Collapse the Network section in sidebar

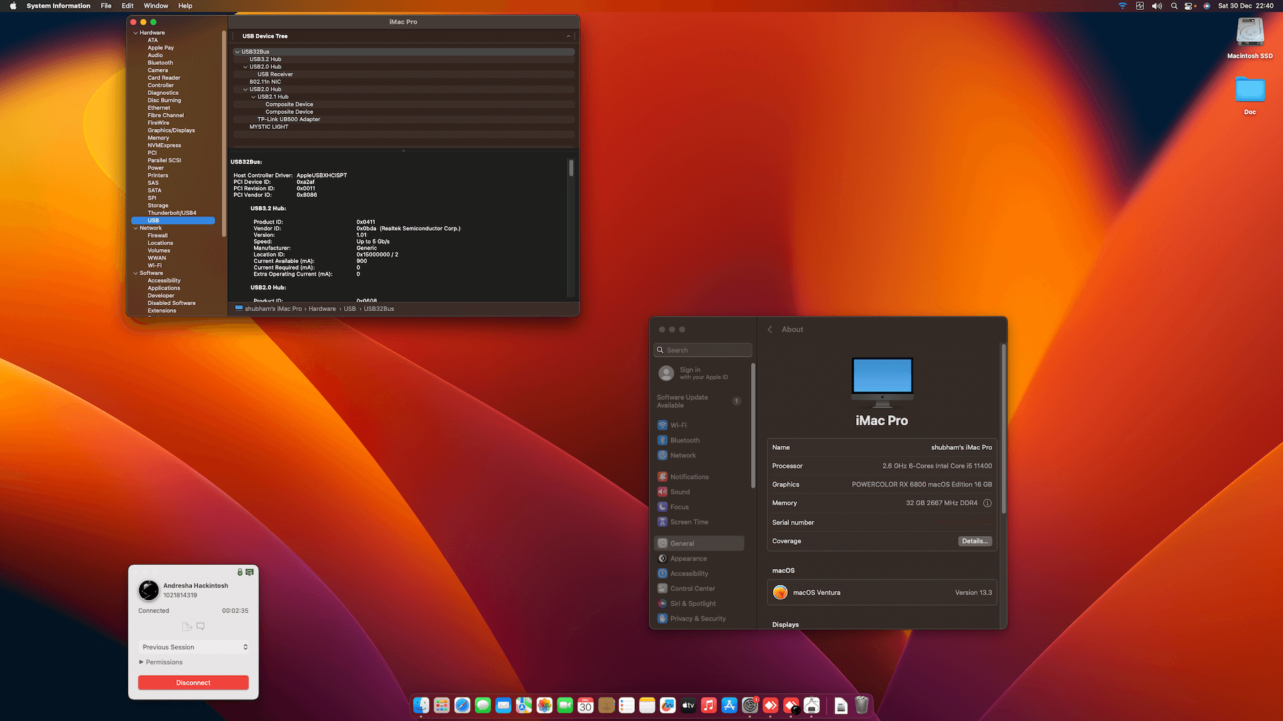coord(136,228)
